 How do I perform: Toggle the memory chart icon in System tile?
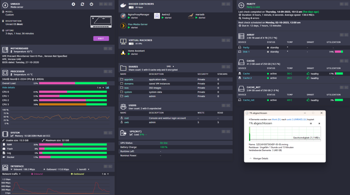(12, 136)
